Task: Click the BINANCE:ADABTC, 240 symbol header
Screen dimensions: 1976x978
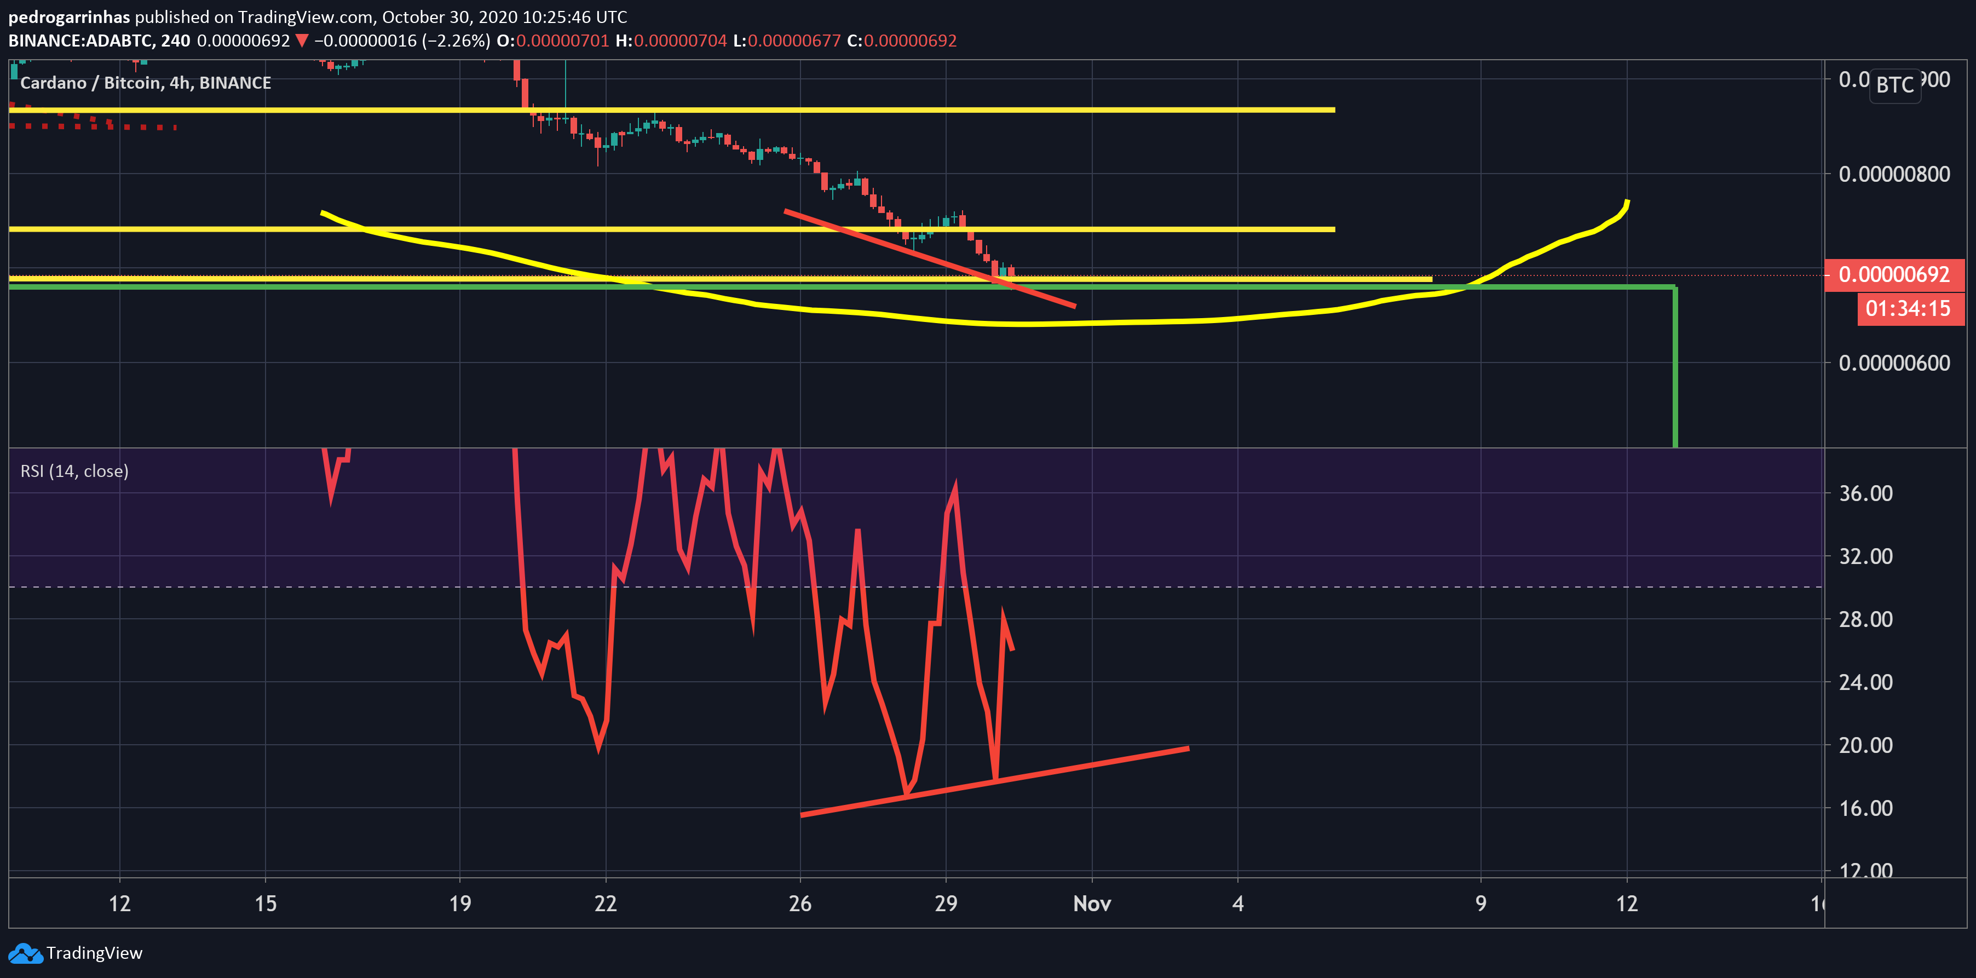Action: pyautogui.click(x=99, y=41)
